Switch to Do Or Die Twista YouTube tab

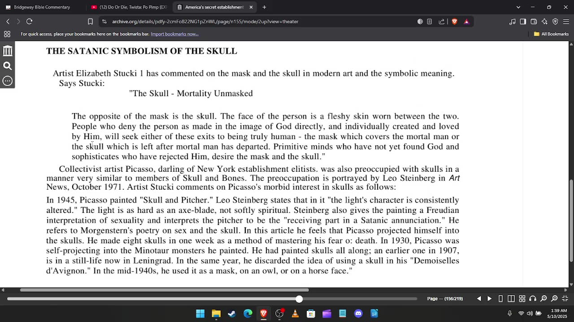coord(128,7)
